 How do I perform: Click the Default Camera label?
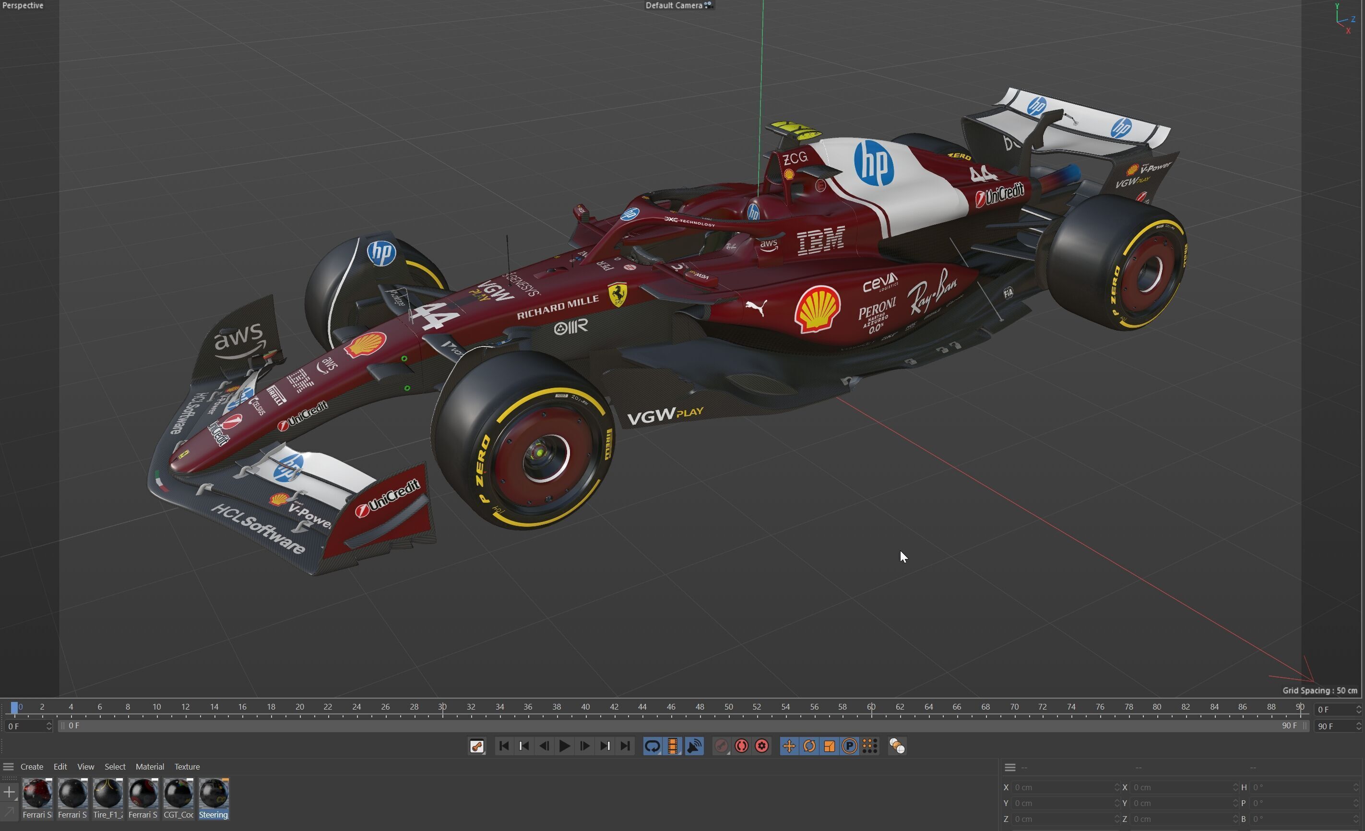tap(674, 6)
